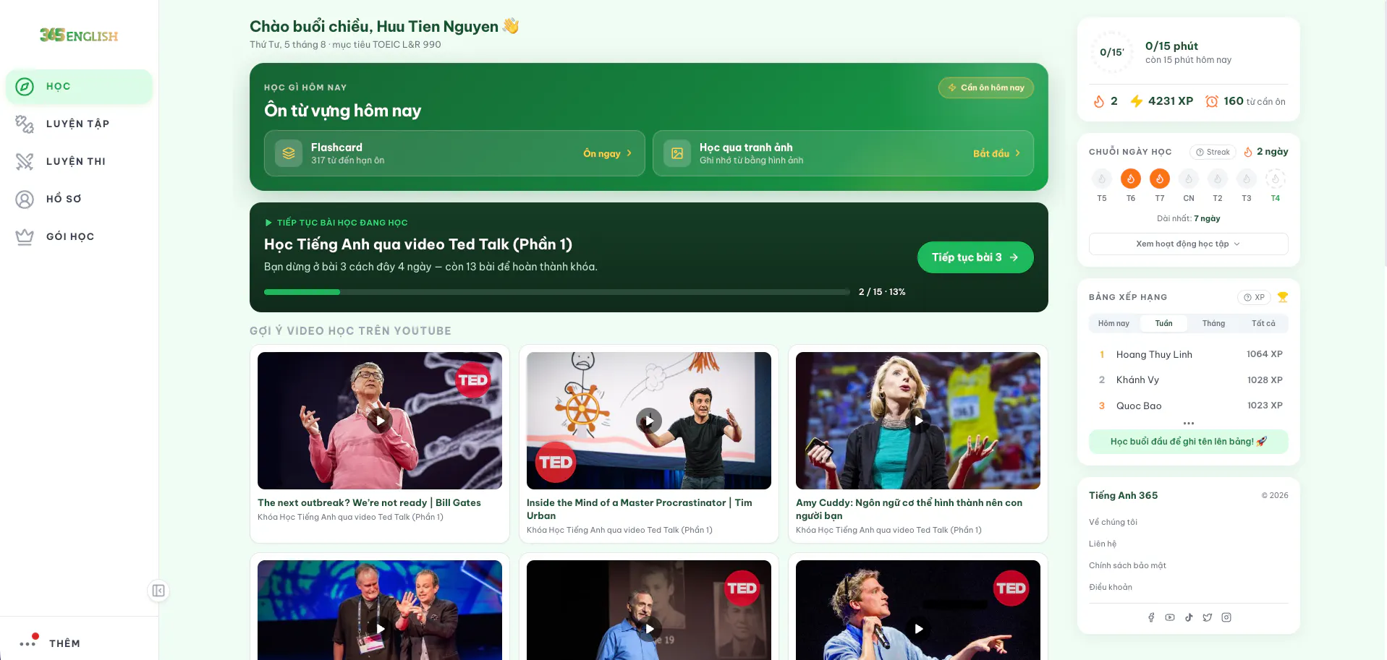1387x660 pixels.
Task: Click the 365 English logo
Action: point(79,35)
